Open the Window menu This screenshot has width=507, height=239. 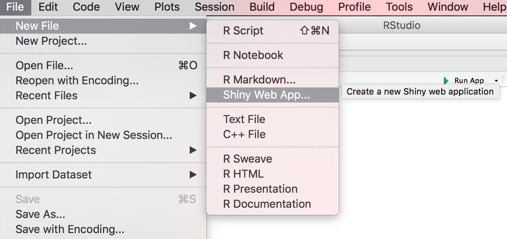pos(448,7)
